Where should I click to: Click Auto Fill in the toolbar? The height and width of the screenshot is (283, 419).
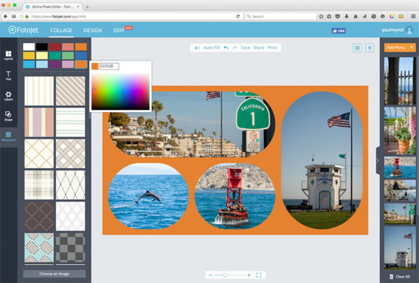tap(212, 47)
